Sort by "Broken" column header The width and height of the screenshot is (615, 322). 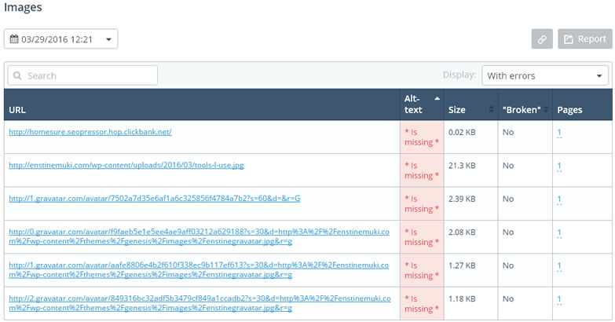523,110
